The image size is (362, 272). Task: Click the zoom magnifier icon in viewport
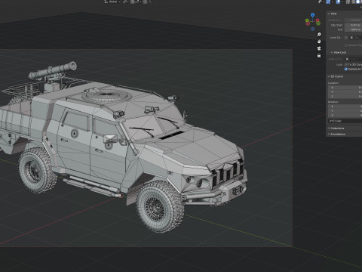point(319,34)
